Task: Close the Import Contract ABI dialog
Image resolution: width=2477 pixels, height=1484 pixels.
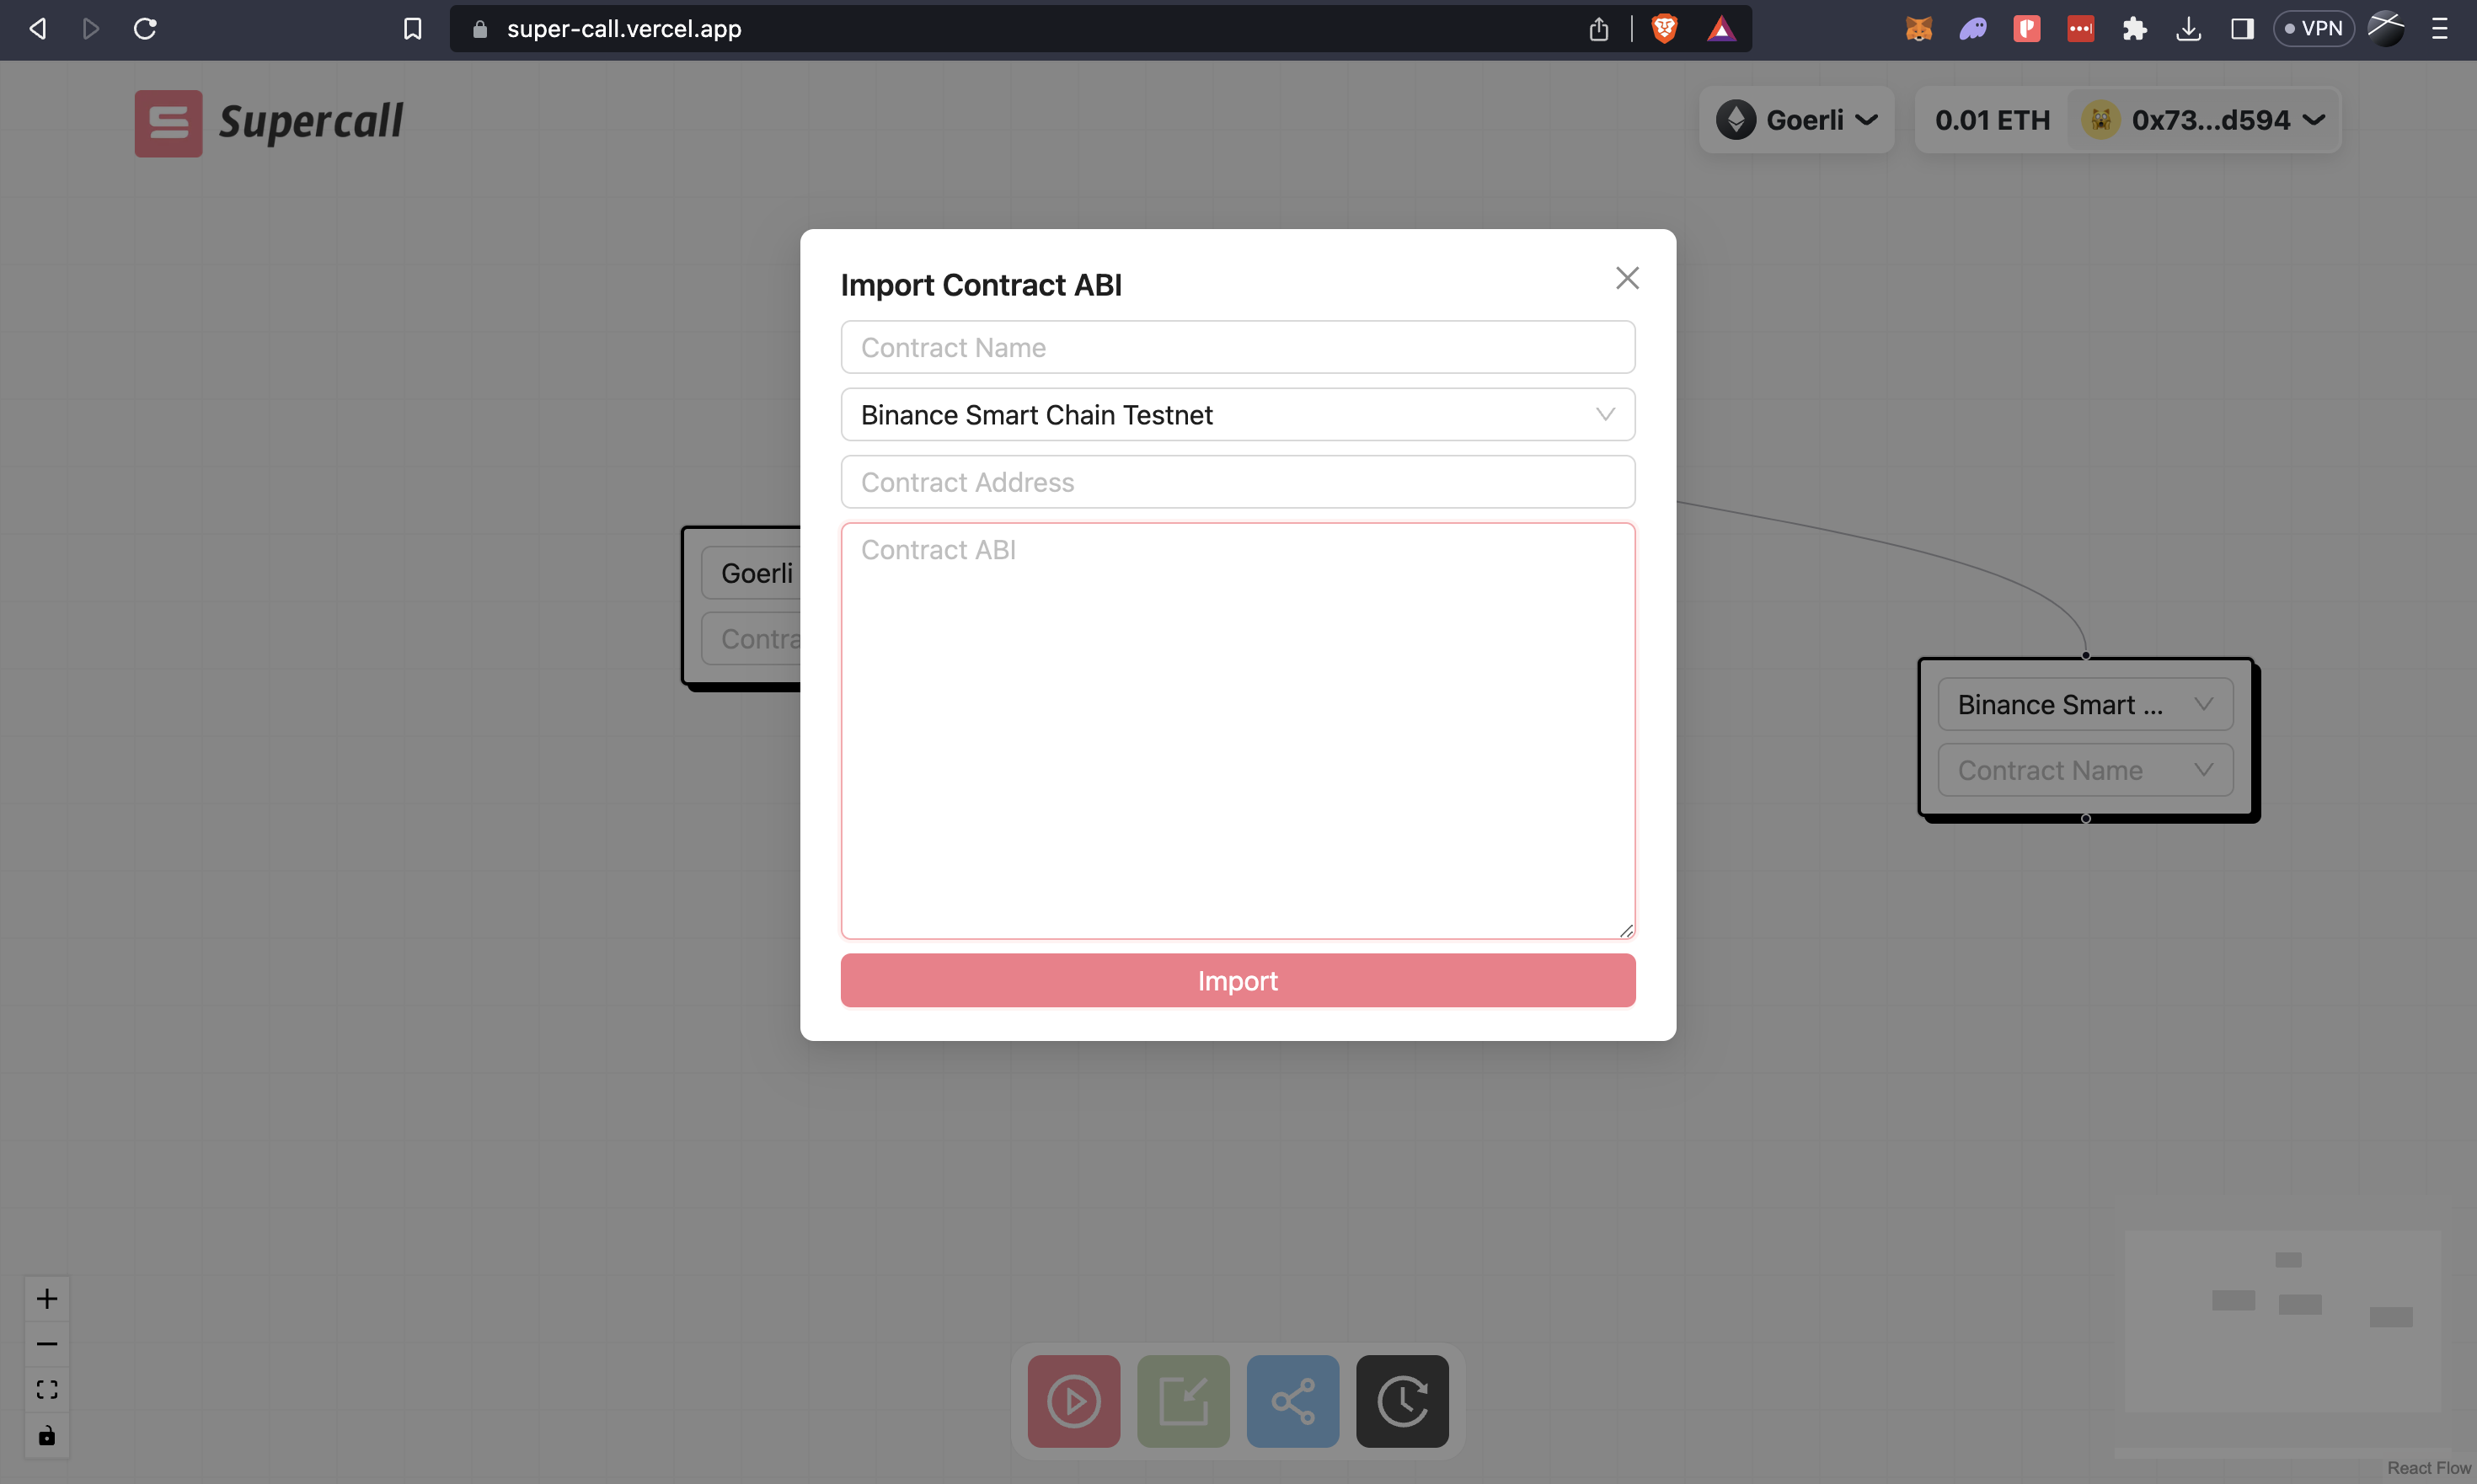Action: pos(1627,278)
